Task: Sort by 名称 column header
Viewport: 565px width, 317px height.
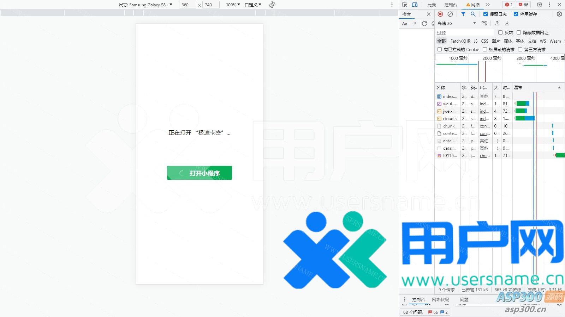Action: coord(447,87)
